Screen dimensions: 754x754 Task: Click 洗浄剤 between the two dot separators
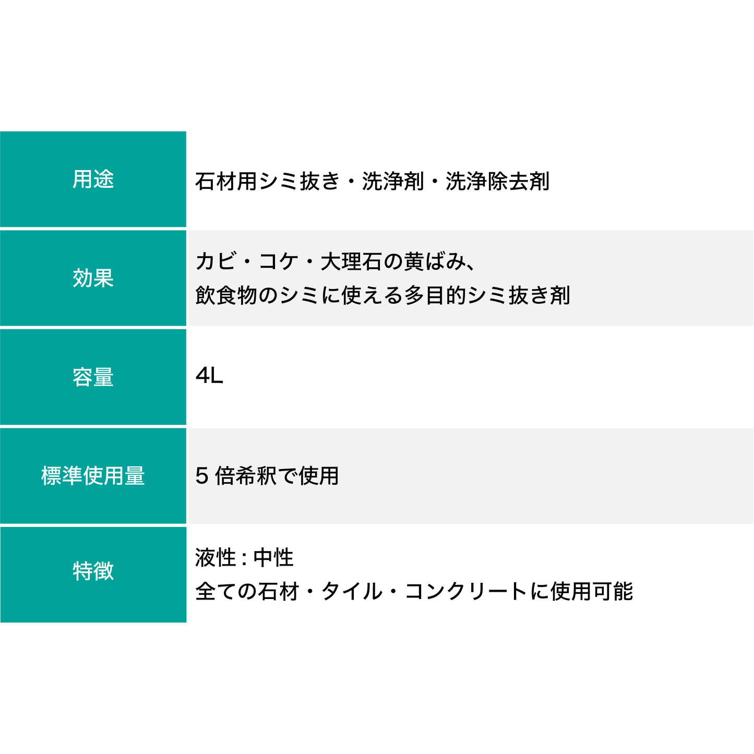point(393,182)
